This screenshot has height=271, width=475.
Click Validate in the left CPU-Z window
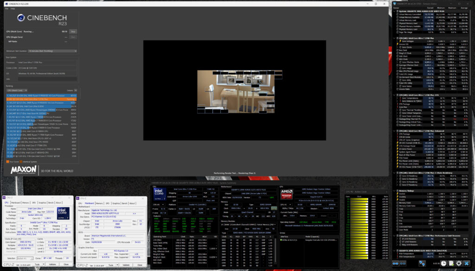tap(52, 265)
